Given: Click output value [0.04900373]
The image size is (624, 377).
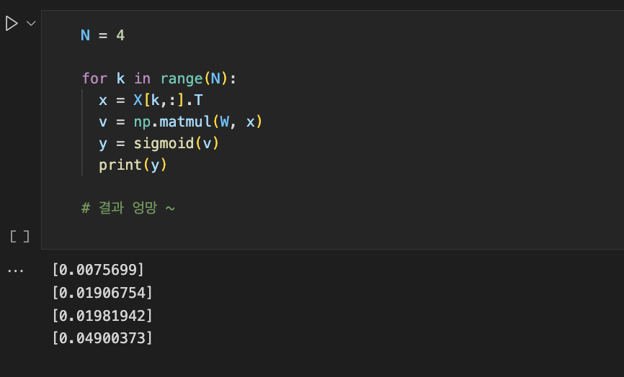Looking at the screenshot, I should tap(102, 338).
